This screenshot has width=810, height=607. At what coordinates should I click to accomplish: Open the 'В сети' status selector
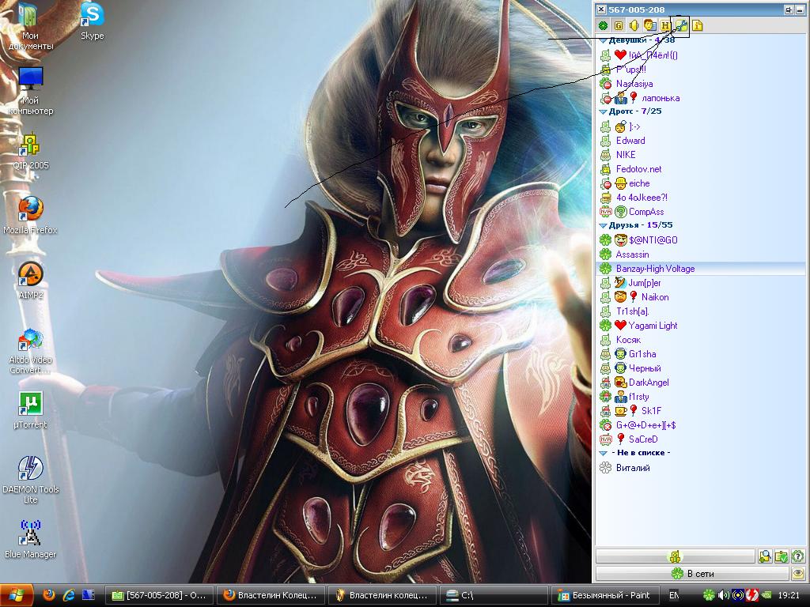[692, 574]
